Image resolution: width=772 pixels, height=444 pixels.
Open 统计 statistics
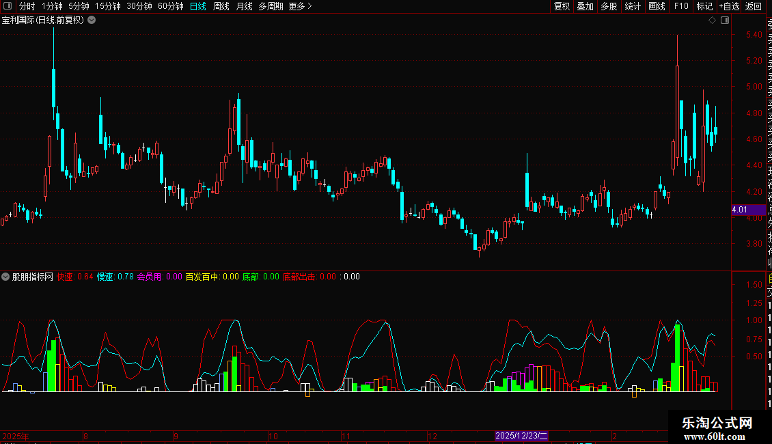[x=633, y=6]
